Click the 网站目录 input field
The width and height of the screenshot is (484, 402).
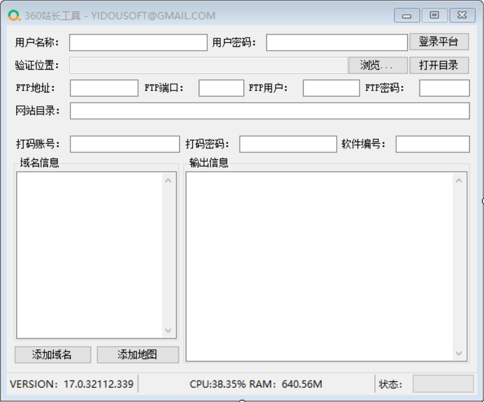click(x=270, y=111)
